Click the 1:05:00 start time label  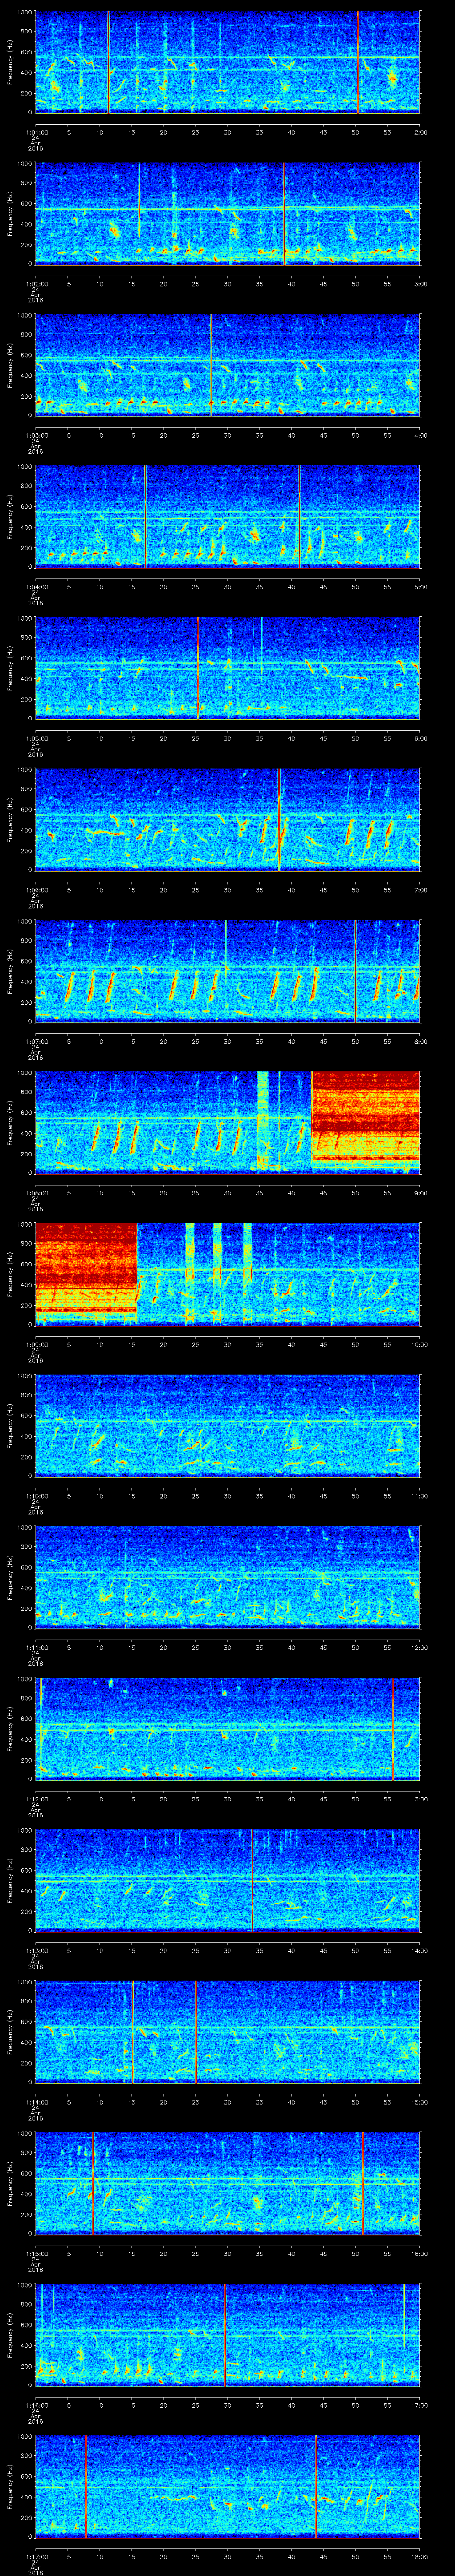(x=36, y=738)
